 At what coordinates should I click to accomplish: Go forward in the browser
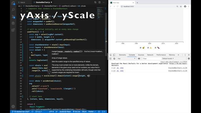pos(114,6)
